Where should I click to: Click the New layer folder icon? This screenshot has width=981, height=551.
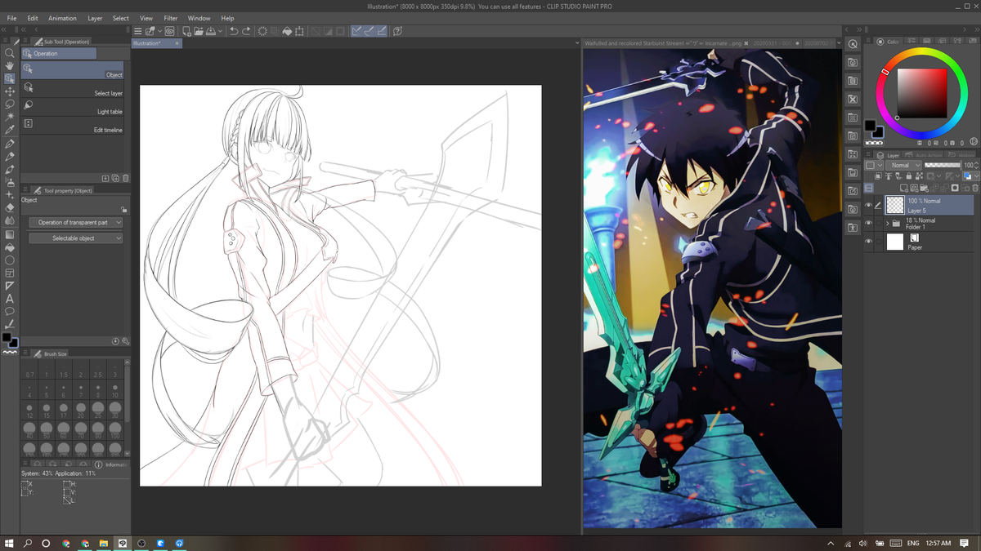click(925, 188)
